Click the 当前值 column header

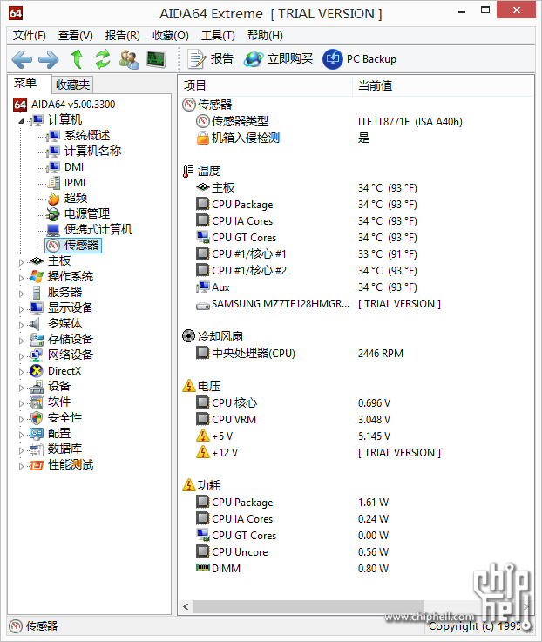pyautogui.click(x=444, y=85)
